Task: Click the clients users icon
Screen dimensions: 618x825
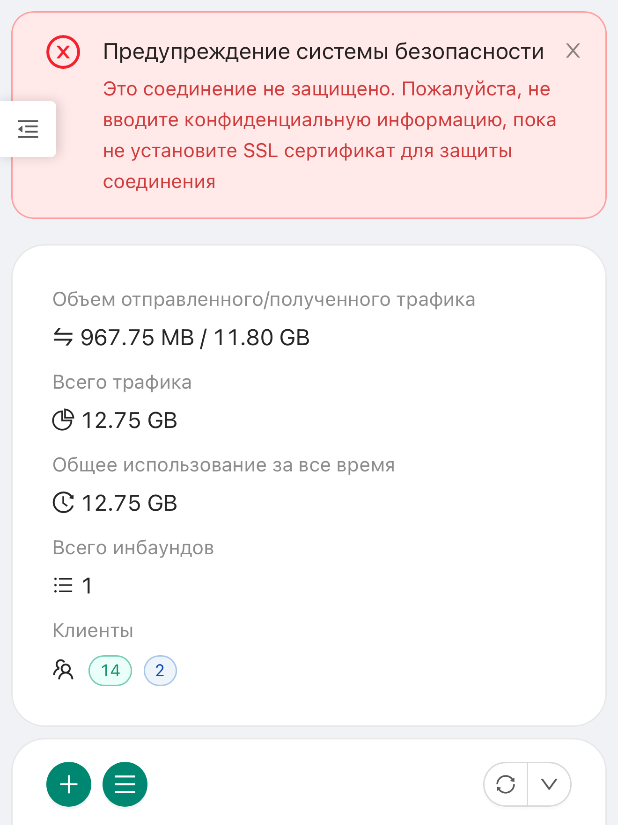Action: (x=63, y=670)
